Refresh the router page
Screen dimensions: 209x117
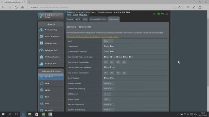(16, 7)
